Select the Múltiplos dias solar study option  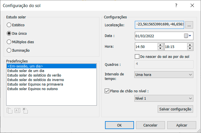[9, 42]
